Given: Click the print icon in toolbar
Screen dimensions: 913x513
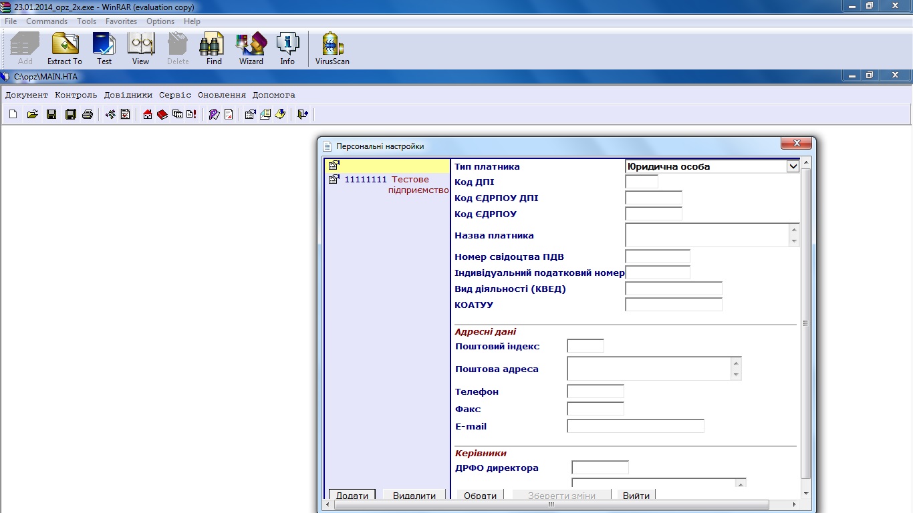Looking at the screenshot, I should coord(87,114).
